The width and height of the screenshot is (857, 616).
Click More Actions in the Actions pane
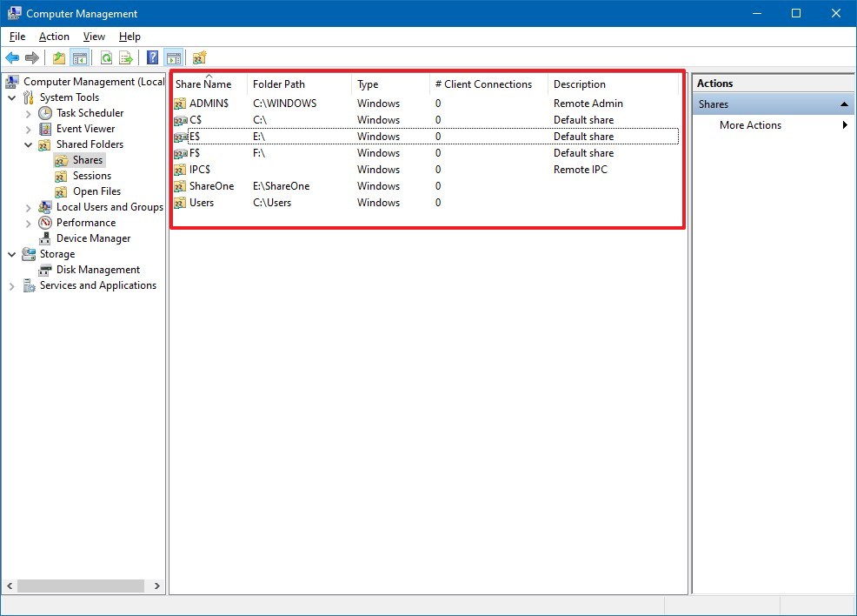pos(750,125)
